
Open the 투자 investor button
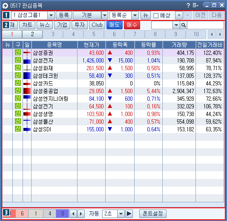[x=80, y=25]
